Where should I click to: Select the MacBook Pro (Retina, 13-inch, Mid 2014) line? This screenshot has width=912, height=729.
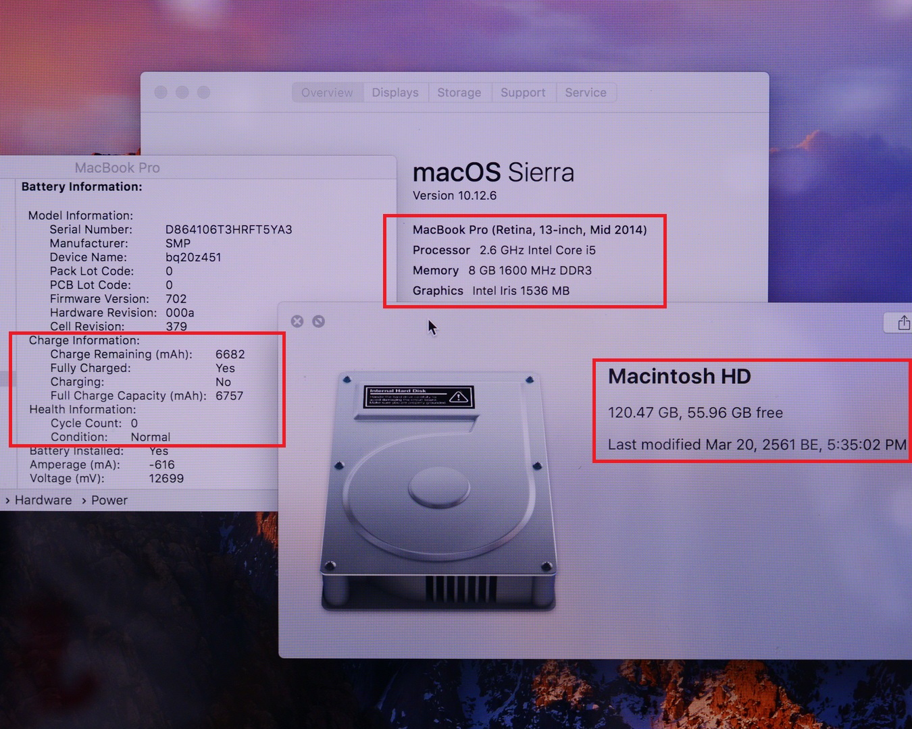530,230
